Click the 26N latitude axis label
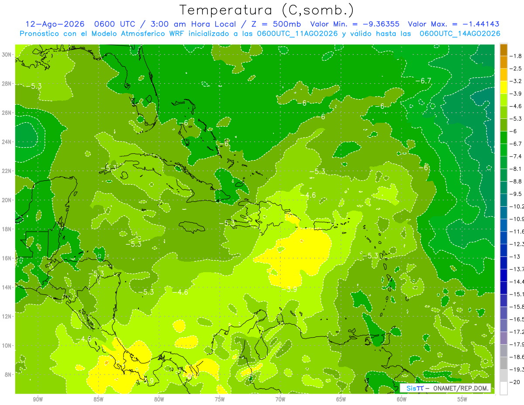The height and width of the screenshot is (405, 524). (7, 113)
